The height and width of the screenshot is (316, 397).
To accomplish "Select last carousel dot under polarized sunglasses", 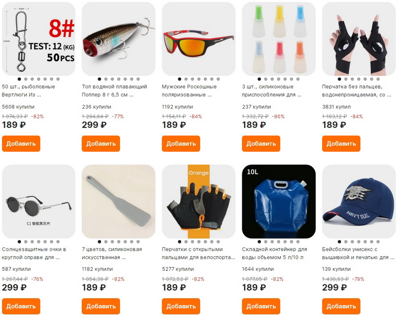I will (x=218, y=79).
